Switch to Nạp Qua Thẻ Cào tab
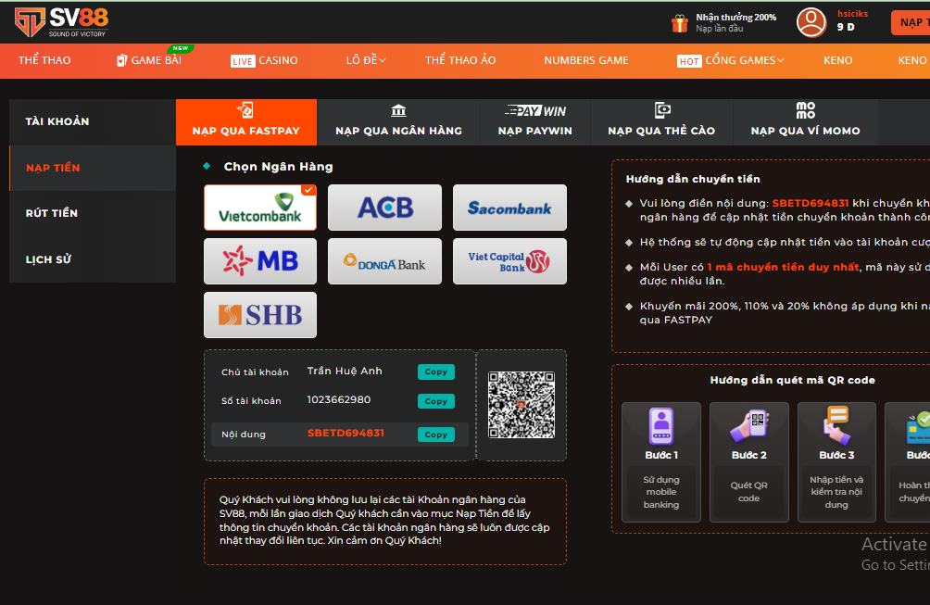Screen dimensions: 930x605 coord(661,122)
